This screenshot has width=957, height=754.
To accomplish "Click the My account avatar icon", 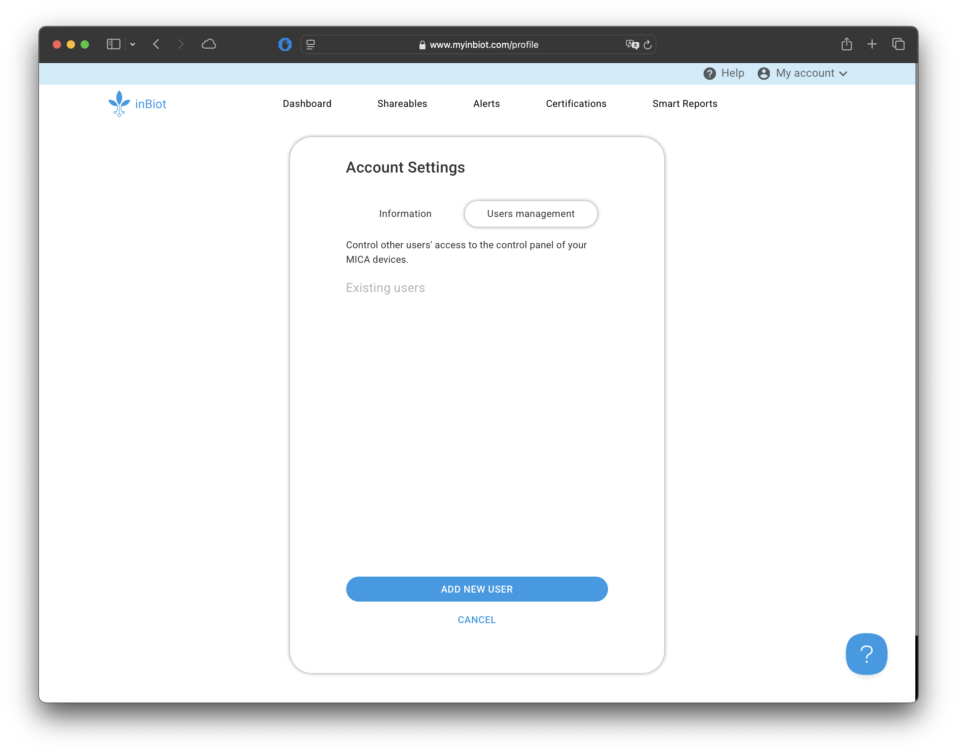I will pyautogui.click(x=764, y=73).
